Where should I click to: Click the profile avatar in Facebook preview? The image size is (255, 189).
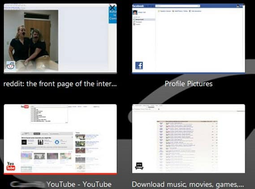coord(135,12)
